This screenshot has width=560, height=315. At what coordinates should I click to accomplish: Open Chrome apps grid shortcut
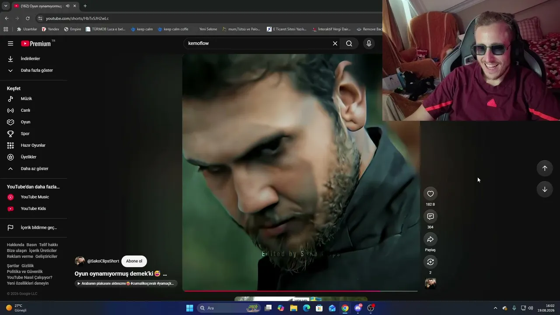(6, 29)
